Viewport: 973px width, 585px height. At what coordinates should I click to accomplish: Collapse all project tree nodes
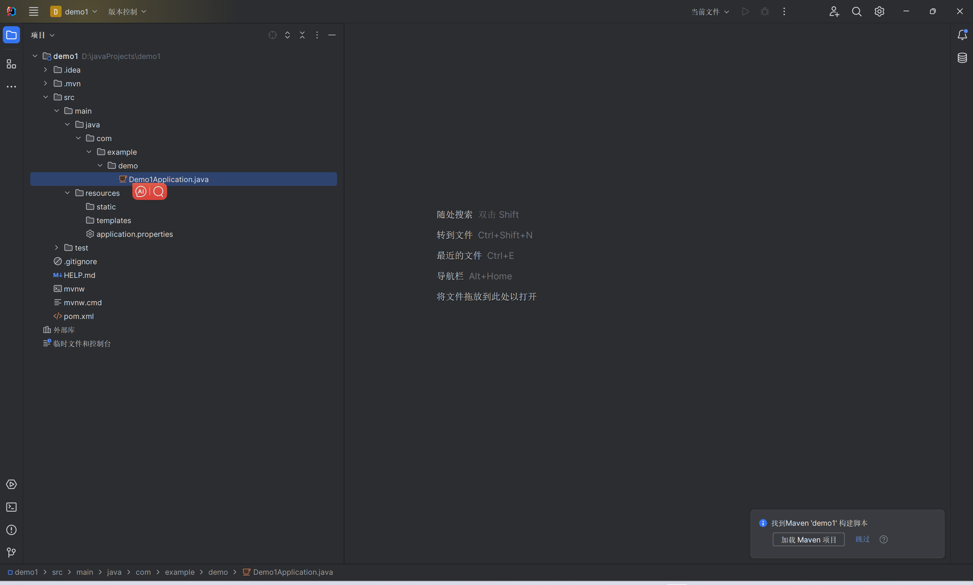coord(302,35)
